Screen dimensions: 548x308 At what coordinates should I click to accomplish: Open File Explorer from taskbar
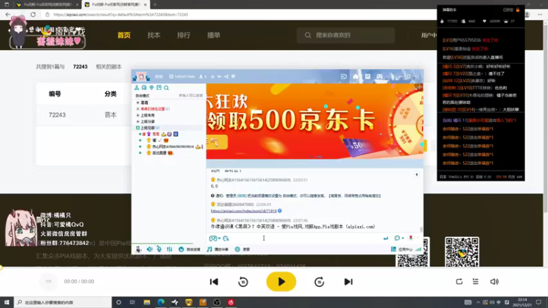pyautogui.click(x=147, y=303)
